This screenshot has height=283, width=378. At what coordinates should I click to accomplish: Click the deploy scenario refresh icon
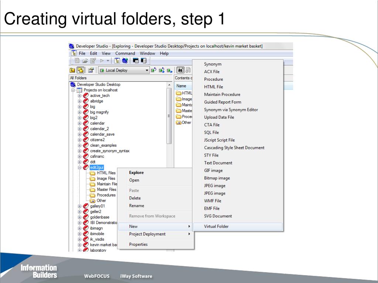click(154, 70)
